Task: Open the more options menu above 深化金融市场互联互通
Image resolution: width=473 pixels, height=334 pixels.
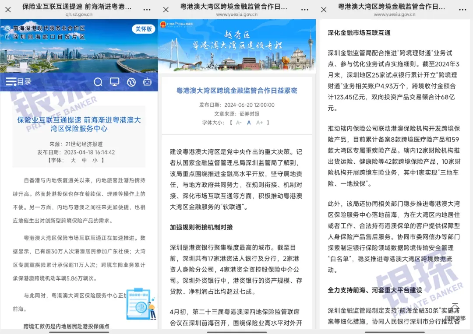Action: (x=462, y=10)
